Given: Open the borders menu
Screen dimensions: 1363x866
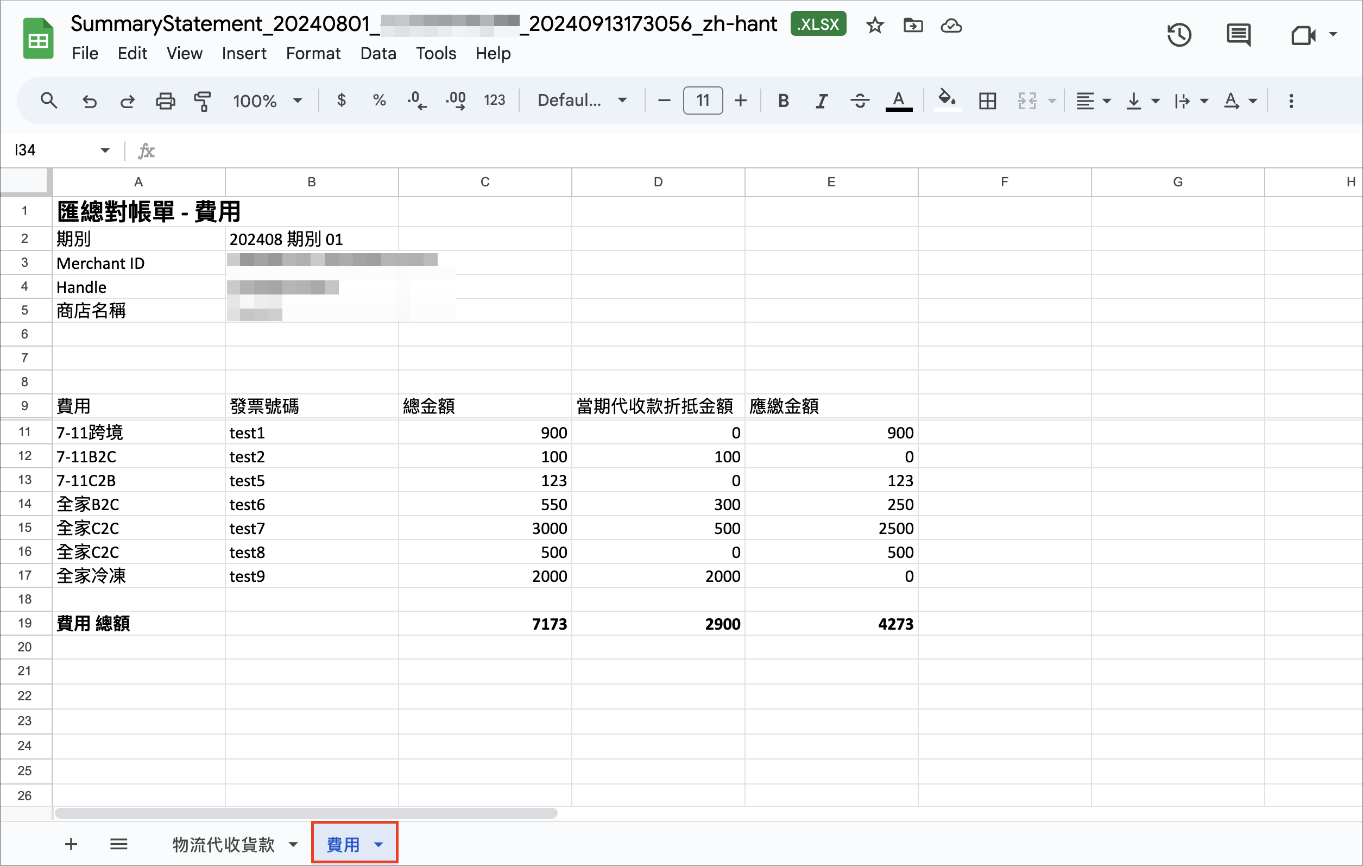Looking at the screenshot, I should (x=988, y=101).
